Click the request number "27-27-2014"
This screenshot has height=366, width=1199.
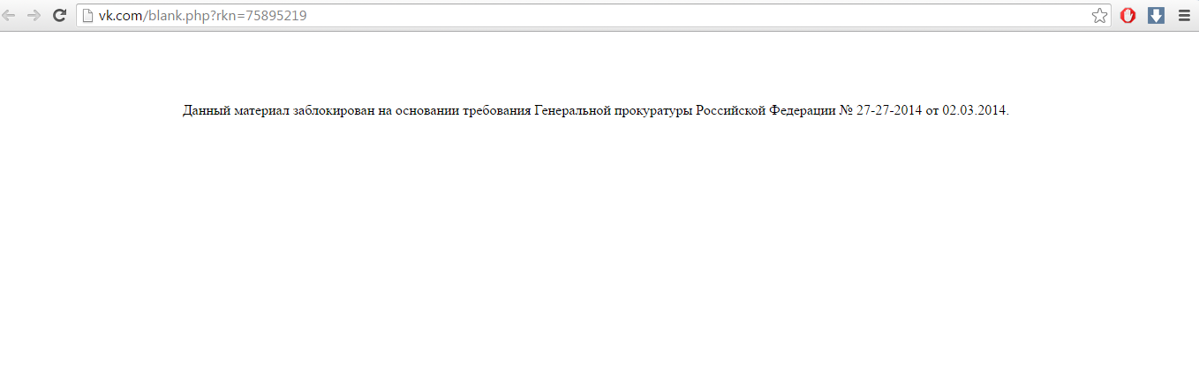889,111
